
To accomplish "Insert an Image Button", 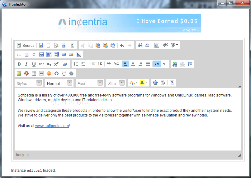I will point(71,55).
